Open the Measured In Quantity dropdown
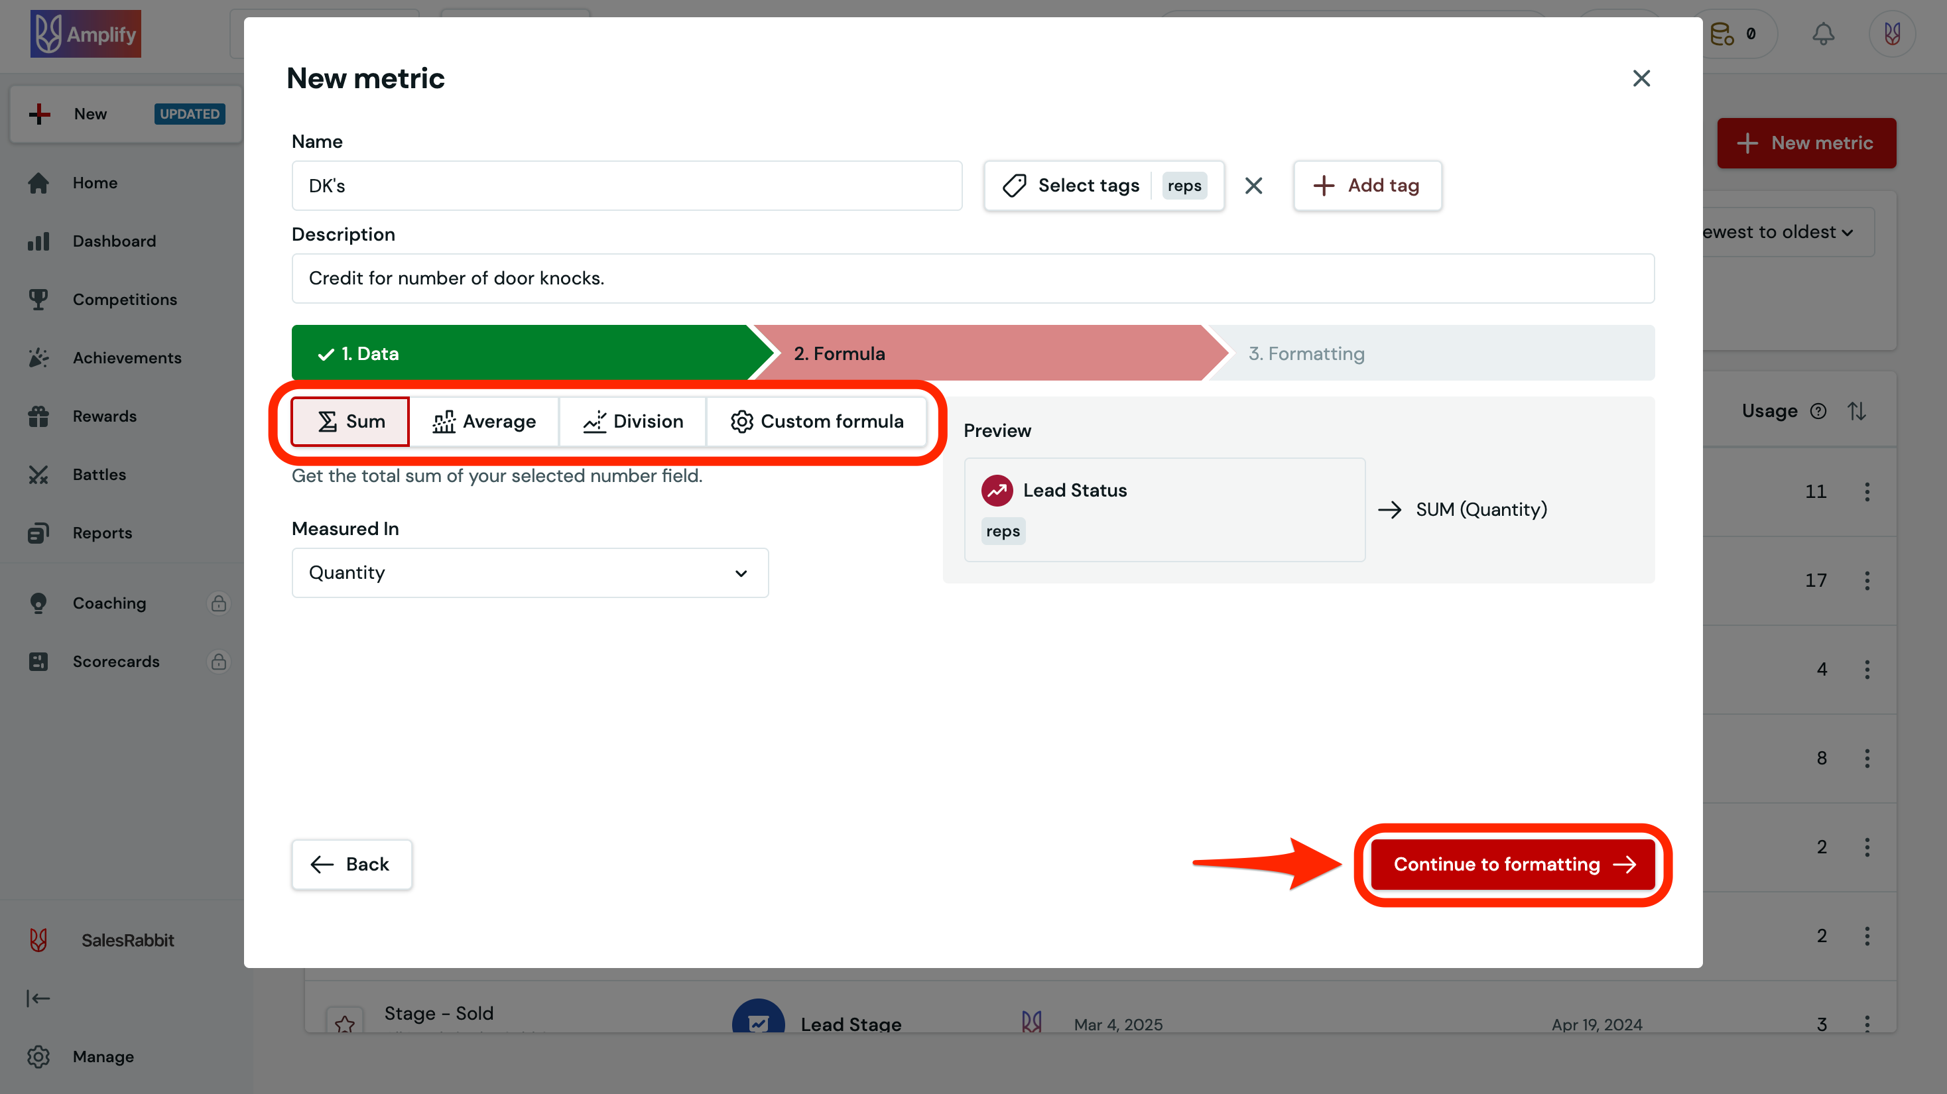 pos(529,573)
